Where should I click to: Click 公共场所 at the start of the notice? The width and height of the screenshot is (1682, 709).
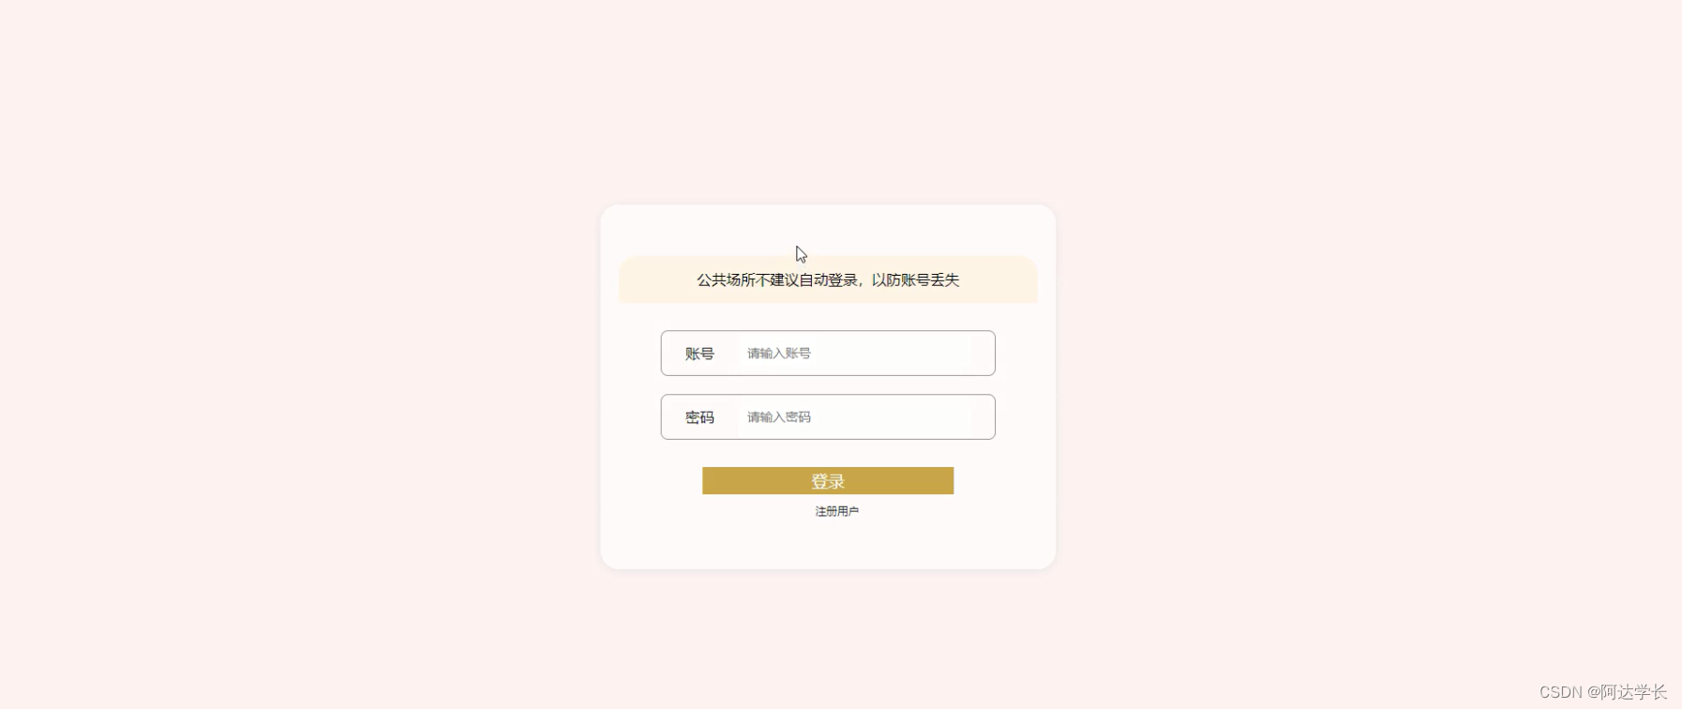tap(726, 279)
